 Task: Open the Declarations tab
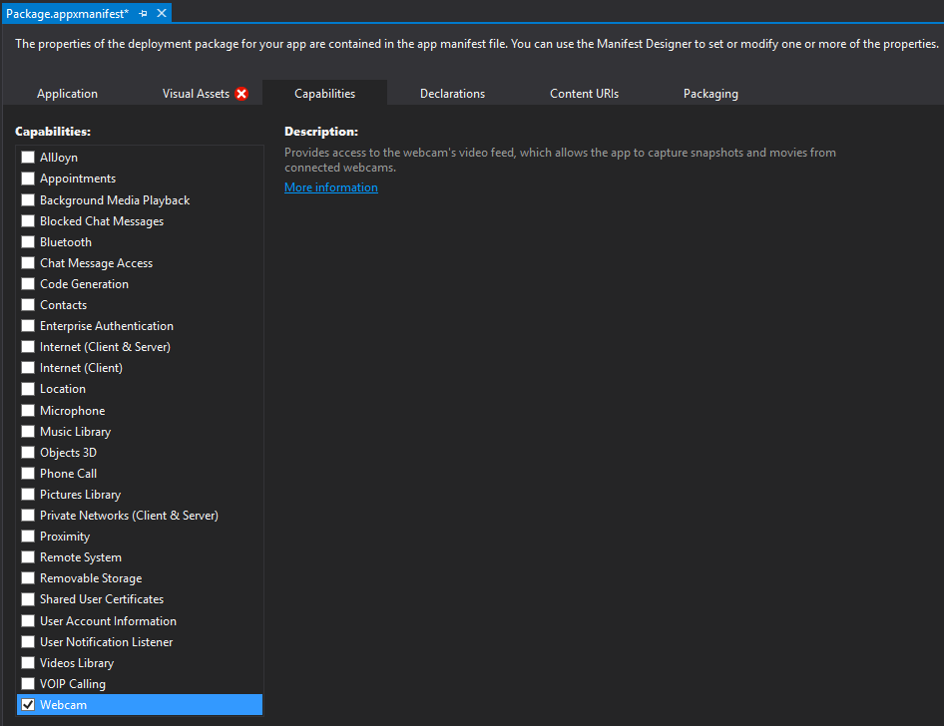(452, 94)
